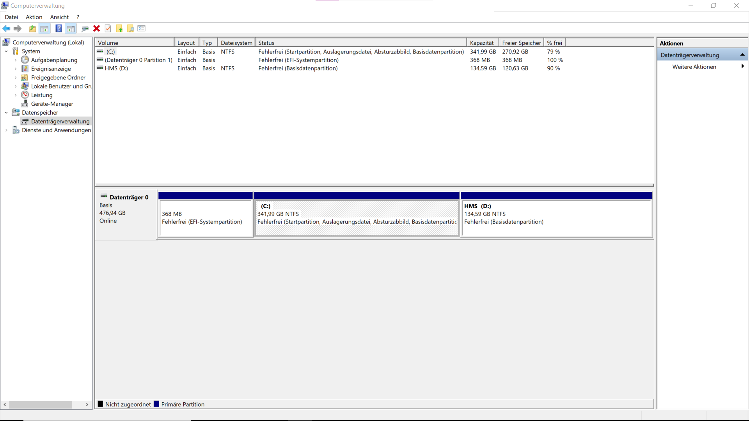Open the Ansicht menu
This screenshot has width=749, height=421.
click(x=59, y=17)
